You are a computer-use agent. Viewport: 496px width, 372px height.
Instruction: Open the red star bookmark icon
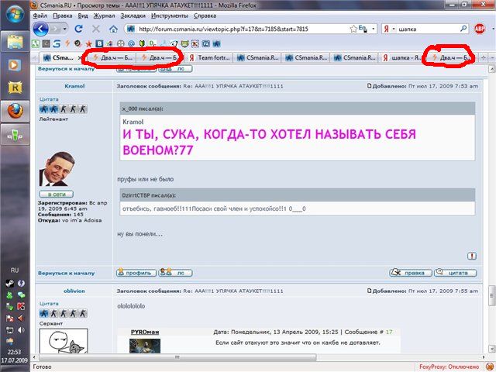click(89, 43)
